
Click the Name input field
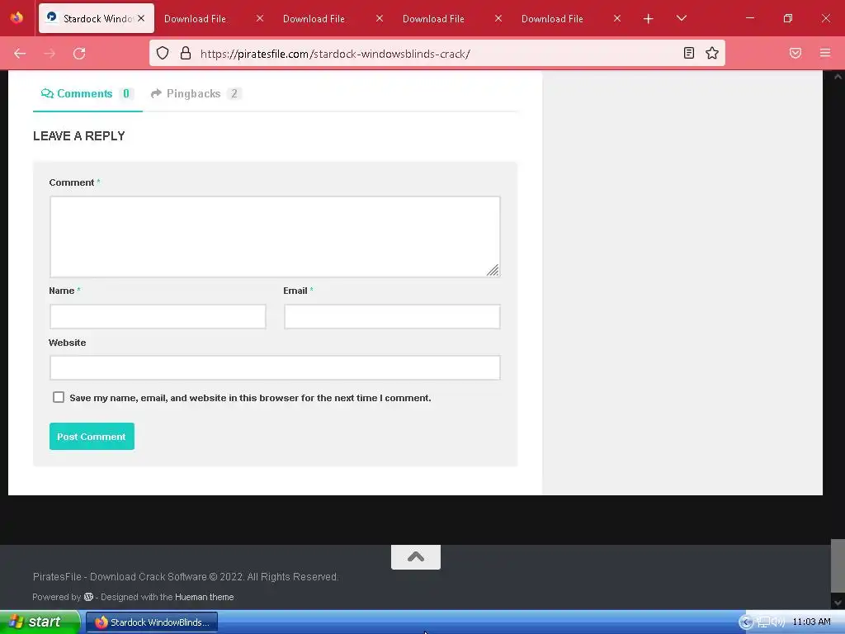pos(158,316)
